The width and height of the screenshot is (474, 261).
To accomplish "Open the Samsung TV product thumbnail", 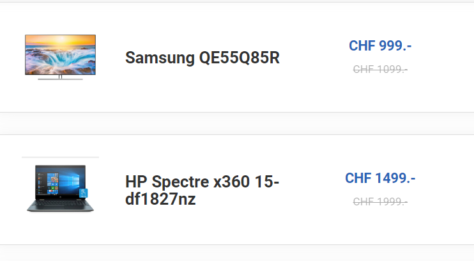I will click(x=60, y=57).
